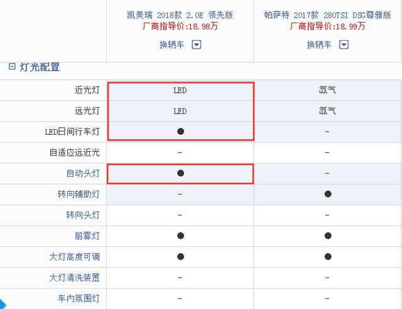Open 换辆车 dropdown for 帕萨特
Screen dimensions: 402x309
[344, 45]
